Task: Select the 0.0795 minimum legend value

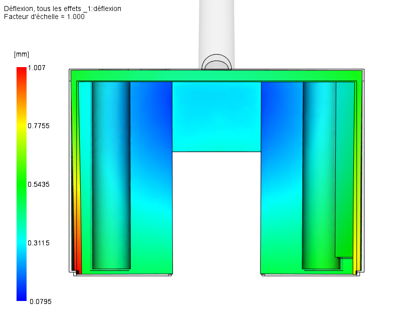Action: (x=39, y=301)
